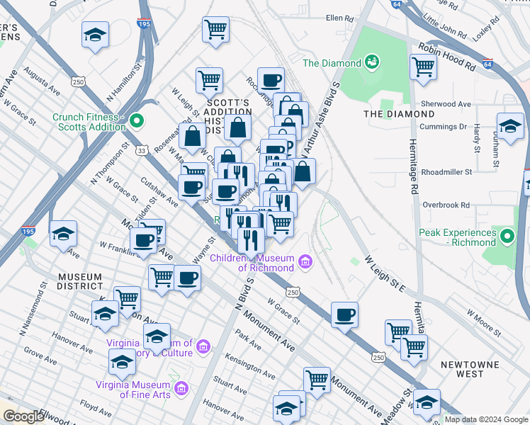Image resolution: width=530 pixels, height=425 pixels.
Task: Click the Park Ave street label
Action: tap(248, 339)
